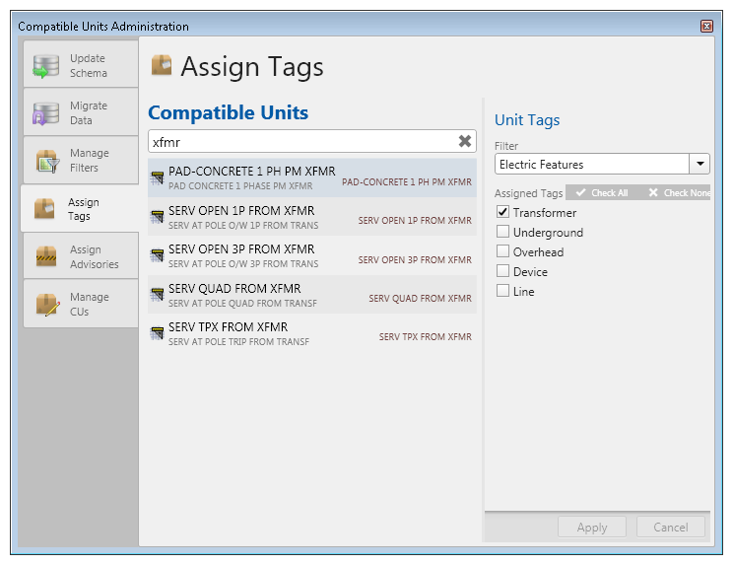
Task: Click the Update Schema database icon
Action: (x=46, y=66)
